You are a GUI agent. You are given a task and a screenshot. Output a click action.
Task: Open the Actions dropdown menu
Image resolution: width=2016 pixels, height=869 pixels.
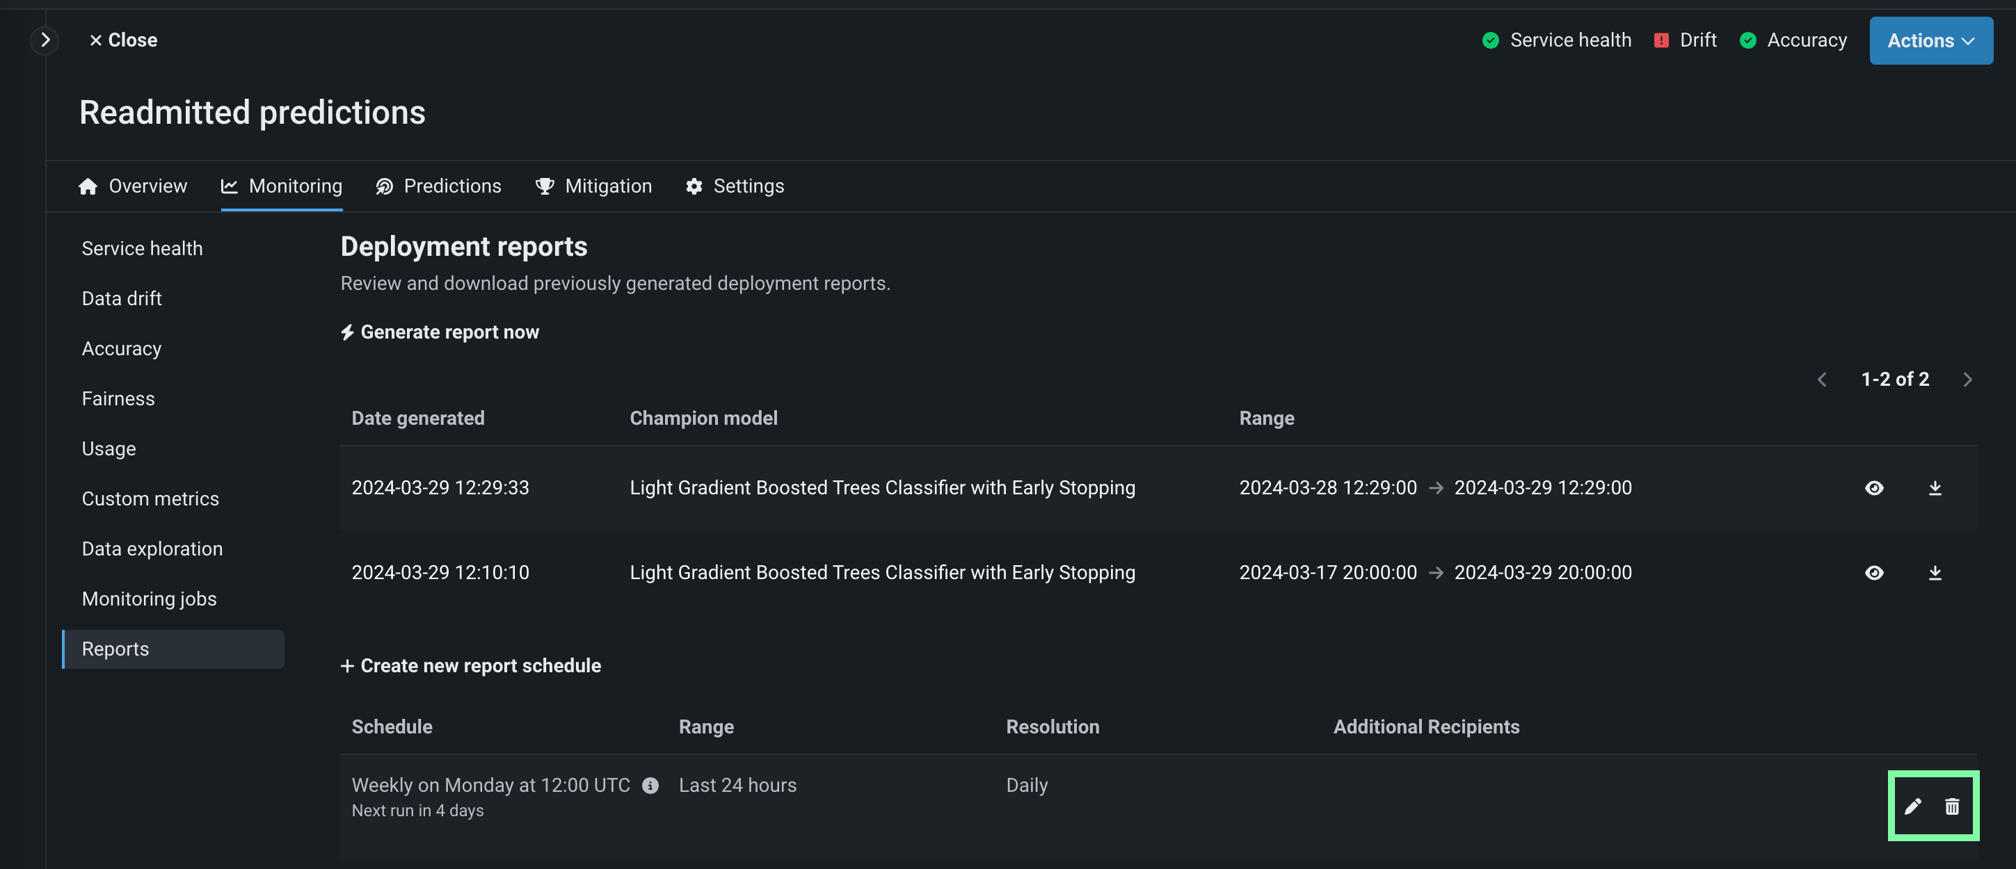coord(1930,41)
